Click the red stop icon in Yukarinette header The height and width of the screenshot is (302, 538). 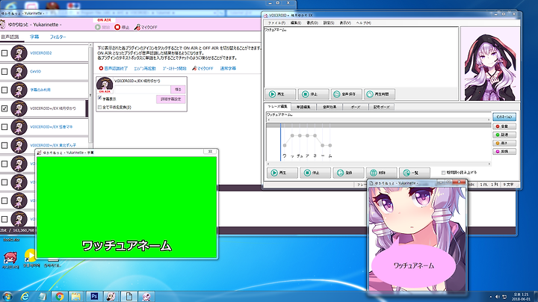click(x=117, y=27)
